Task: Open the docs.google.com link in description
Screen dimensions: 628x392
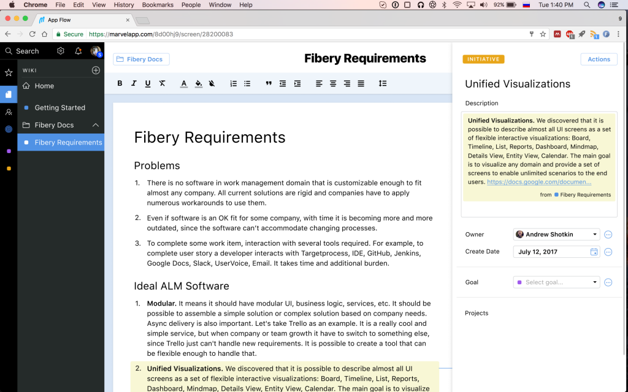Action: pos(539,182)
